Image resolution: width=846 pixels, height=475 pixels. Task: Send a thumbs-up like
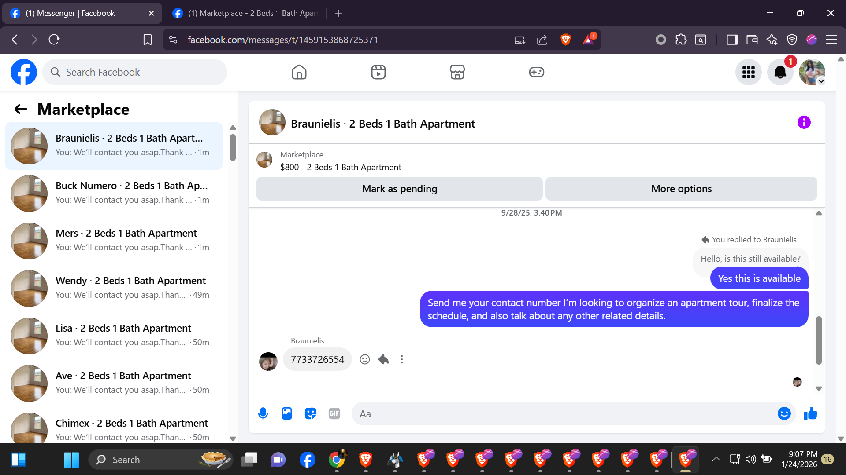pyautogui.click(x=810, y=413)
